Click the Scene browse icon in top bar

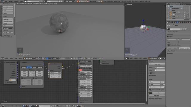pyautogui.click(x=45, y=1)
